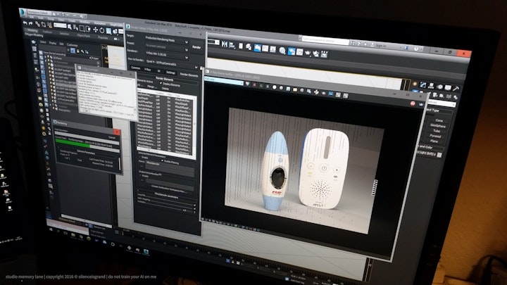
Task: Toggle Enable Filtering checkbox
Action: coord(161,162)
